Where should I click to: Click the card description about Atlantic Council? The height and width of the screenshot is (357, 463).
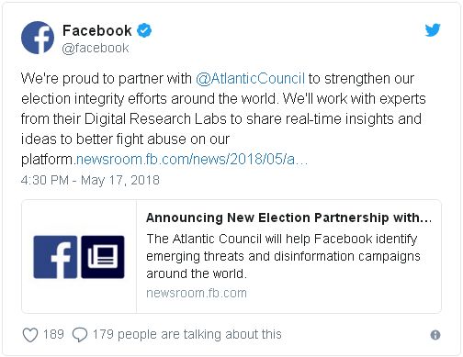pos(283,256)
